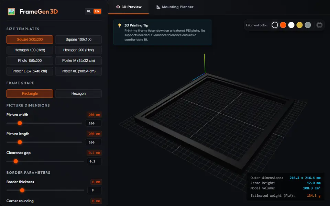
Task: Set frame shape to Rectangle
Action: pyautogui.click(x=30, y=93)
